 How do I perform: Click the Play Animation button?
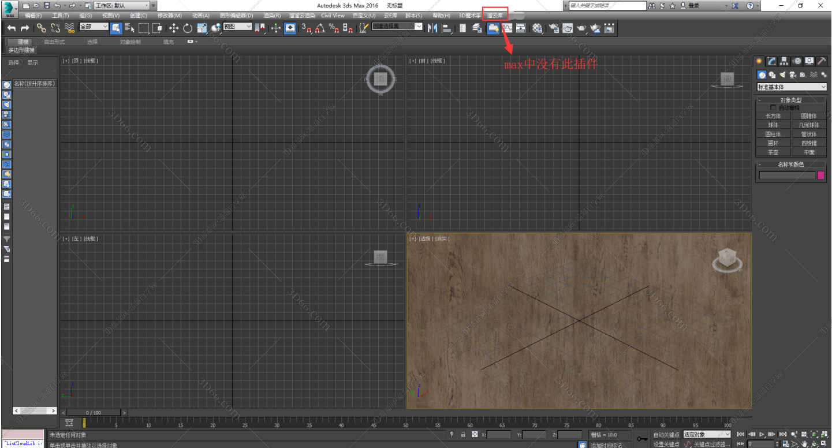(762, 434)
